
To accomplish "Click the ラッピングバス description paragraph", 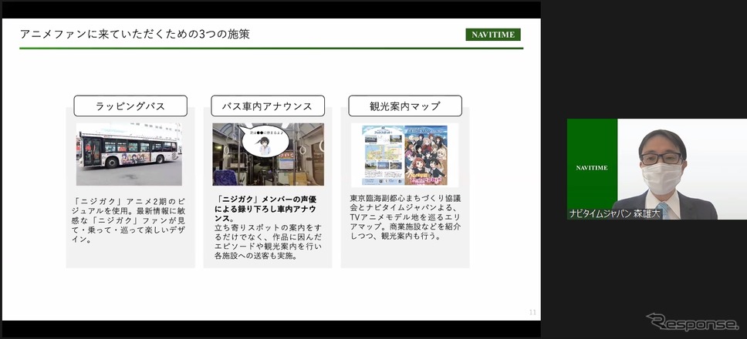I will 130,219.
